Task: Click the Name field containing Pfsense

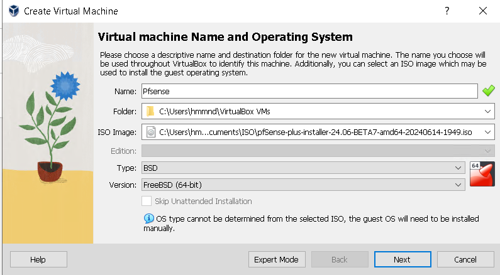Action: (x=309, y=91)
